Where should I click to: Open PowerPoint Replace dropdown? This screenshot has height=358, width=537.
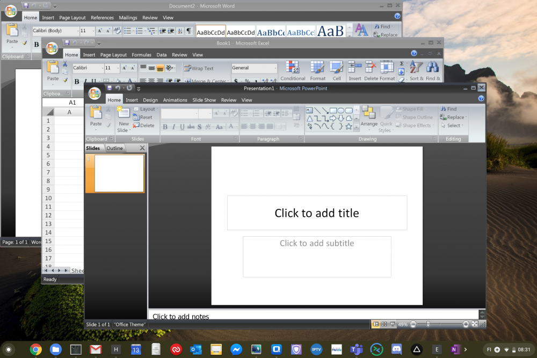(454, 117)
